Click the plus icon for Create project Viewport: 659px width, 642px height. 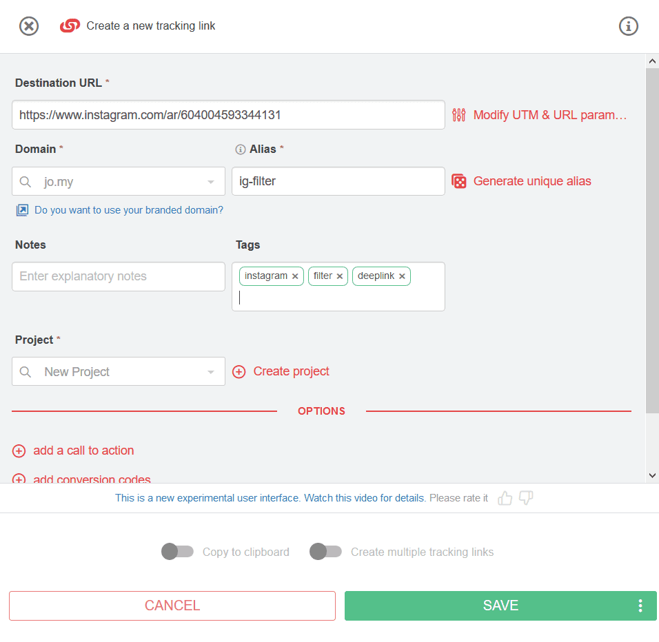point(239,372)
